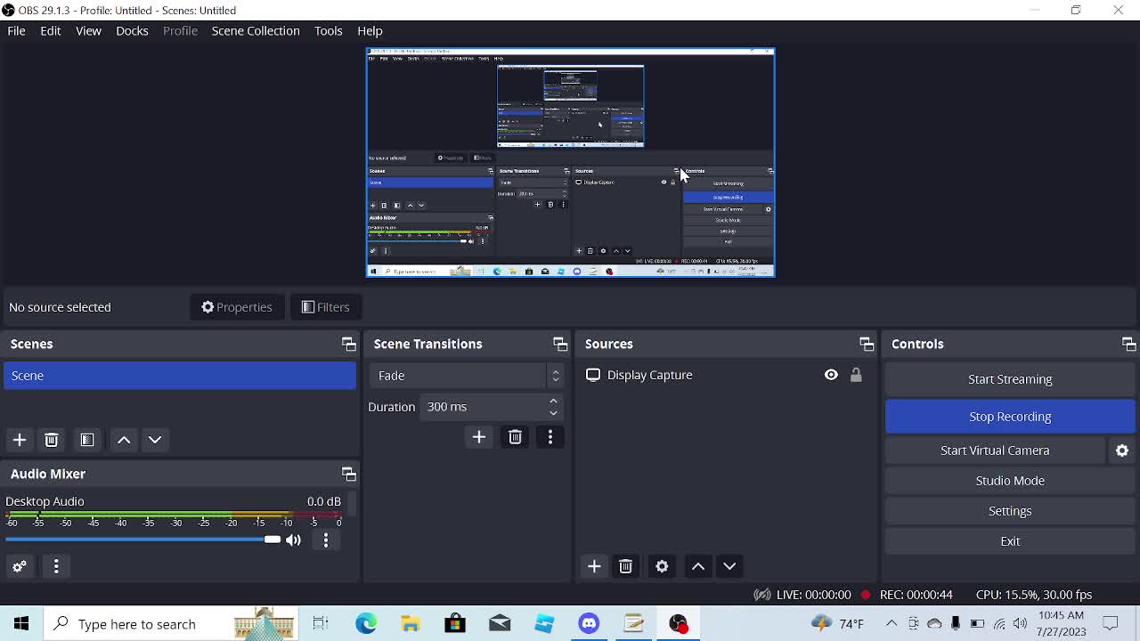Open advanced audio properties gears icon
The width and height of the screenshot is (1140, 641).
[x=20, y=566]
